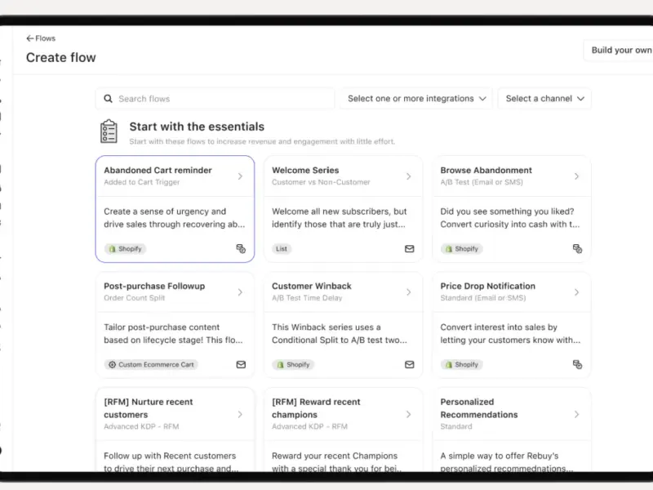Click the search magnifier icon
The width and height of the screenshot is (653, 490).
(108, 99)
